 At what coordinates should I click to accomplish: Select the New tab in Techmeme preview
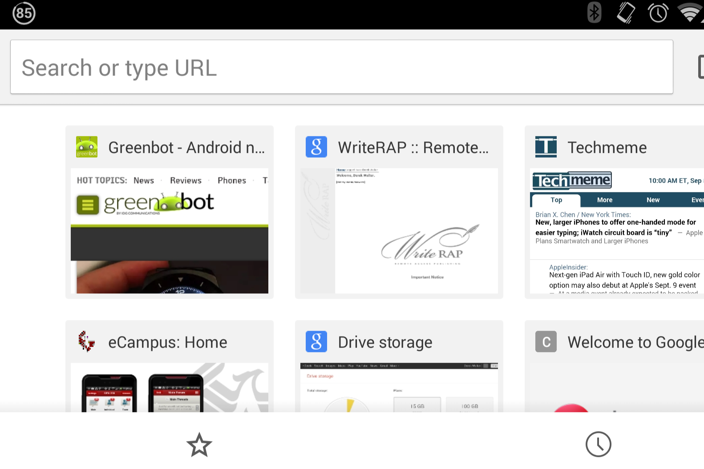click(653, 200)
